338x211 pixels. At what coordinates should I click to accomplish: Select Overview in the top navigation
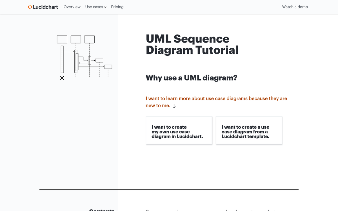72,7
